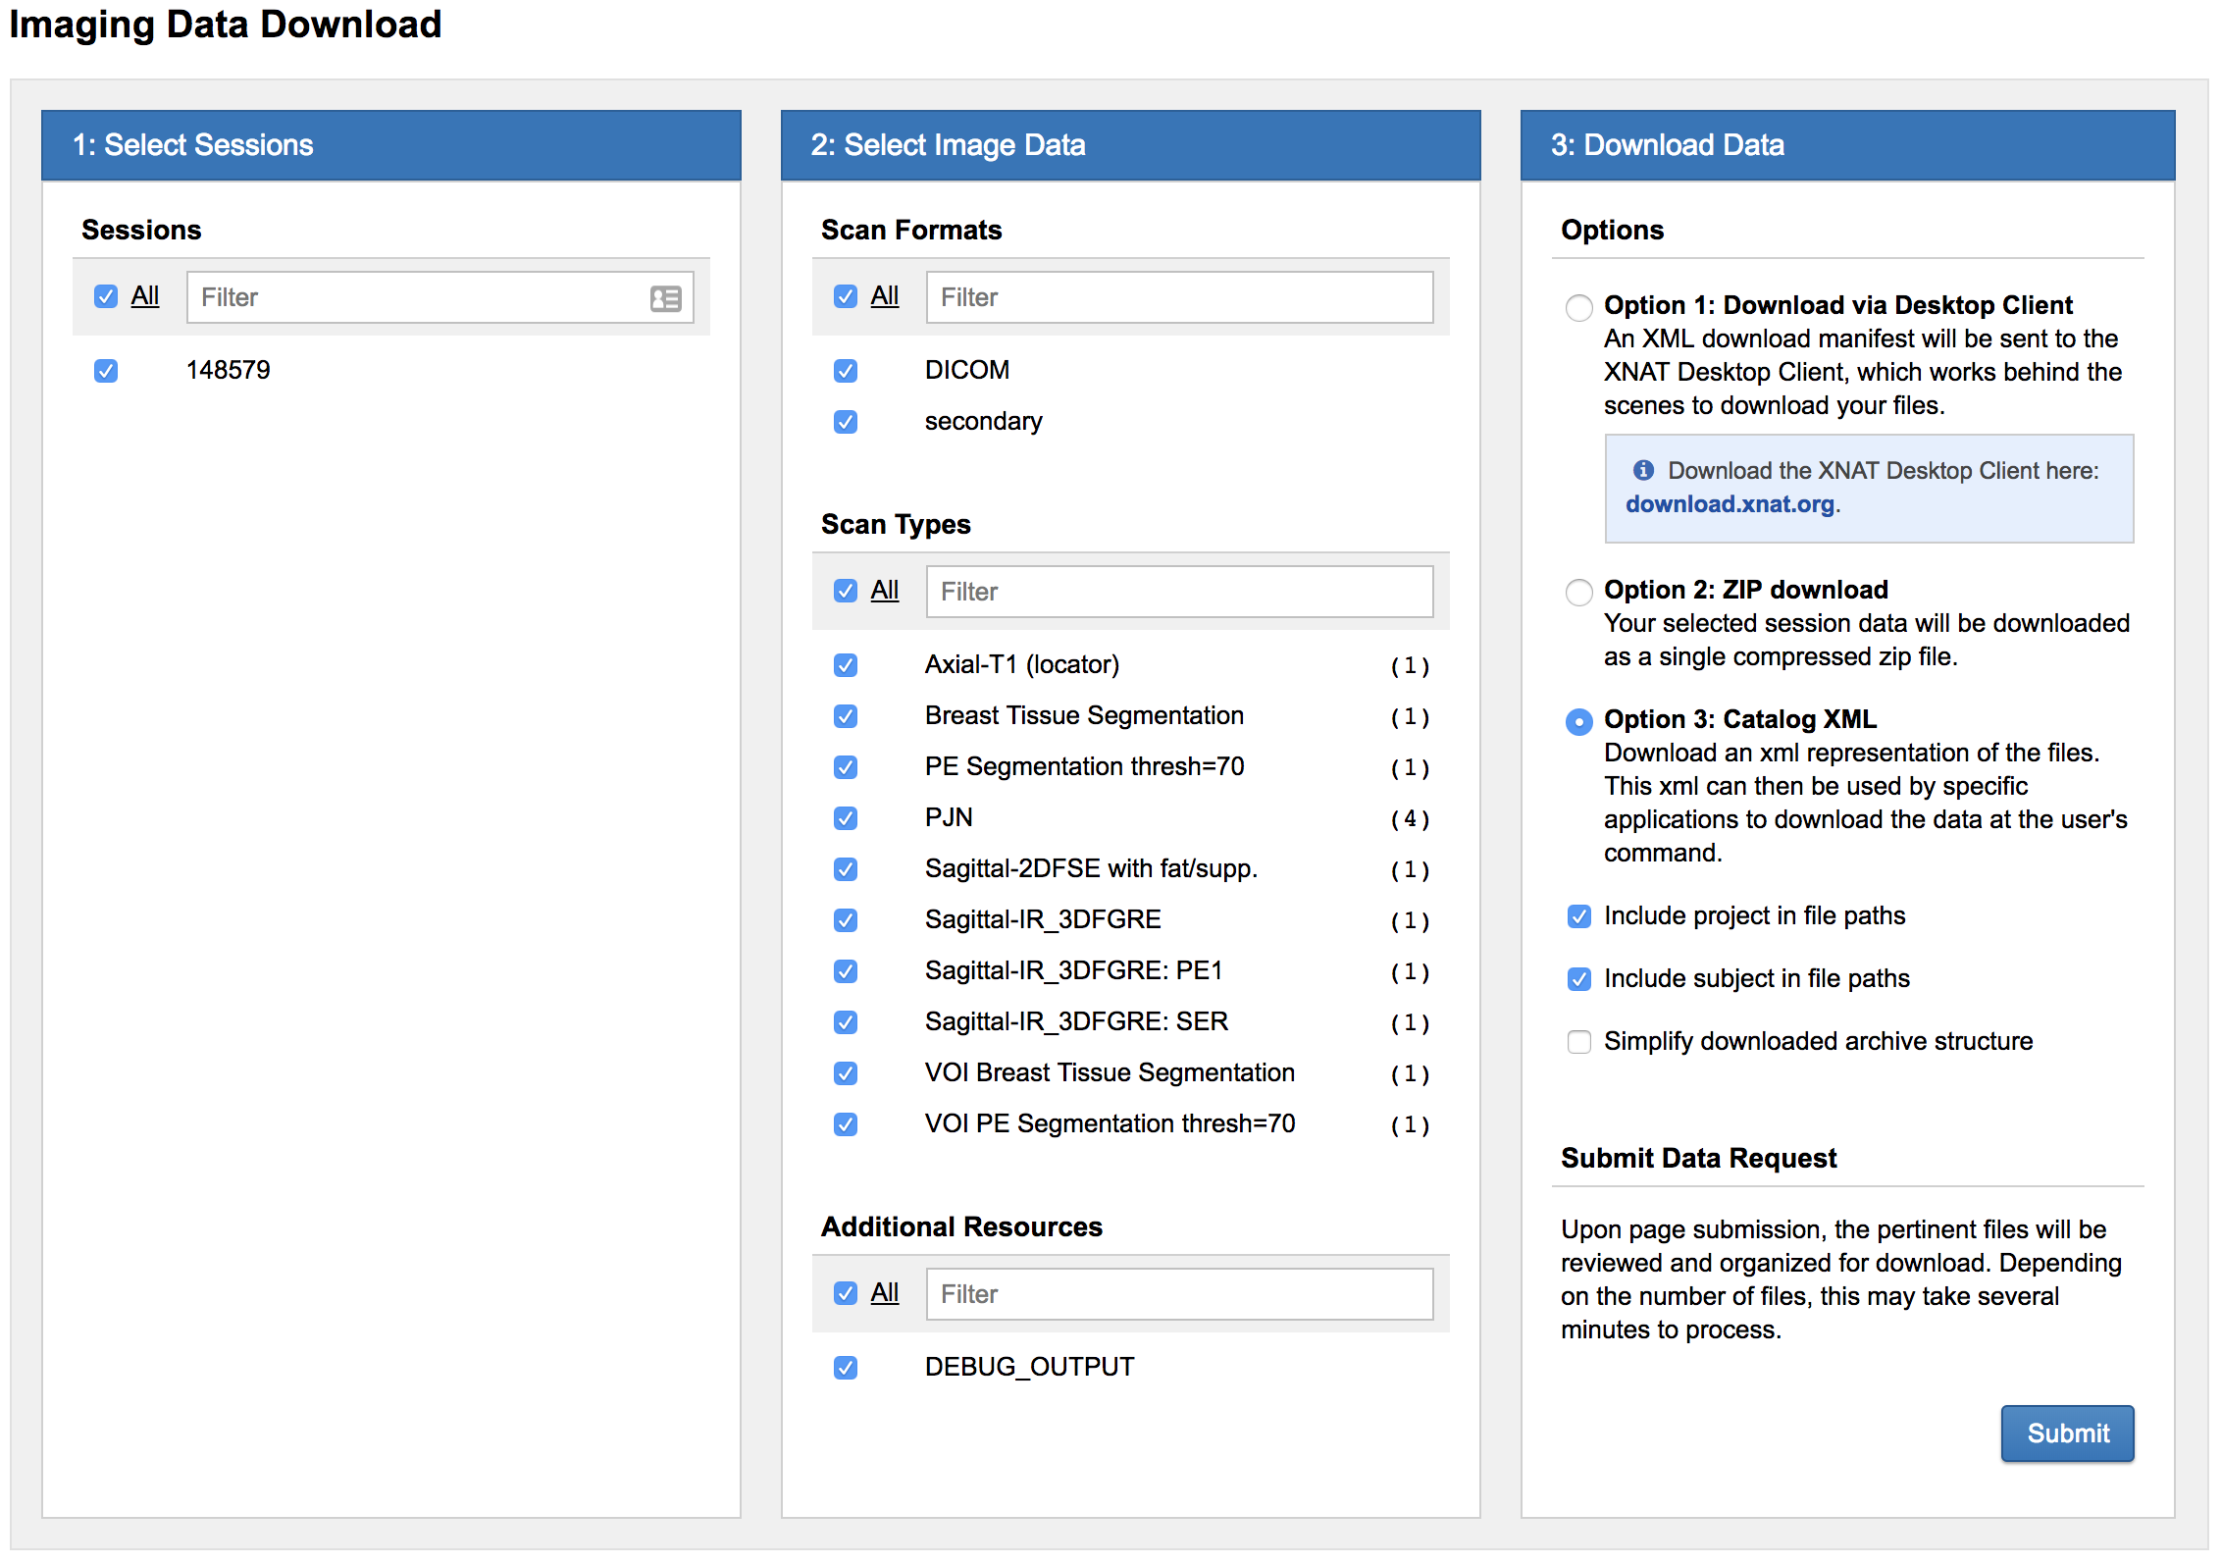Uncheck the PJN scan type
The width and height of the screenshot is (2221, 1564).
pyautogui.click(x=845, y=817)
